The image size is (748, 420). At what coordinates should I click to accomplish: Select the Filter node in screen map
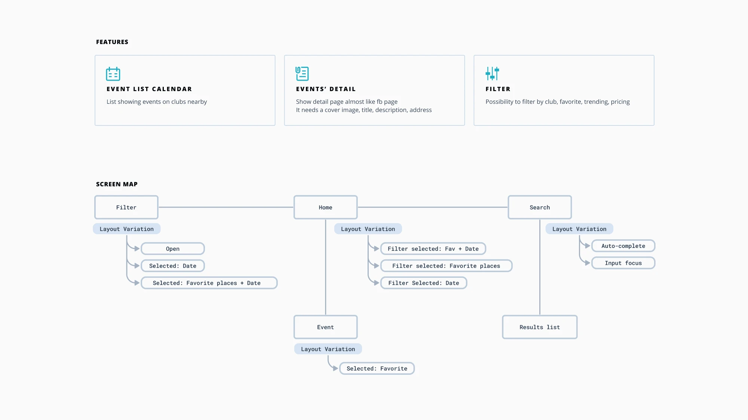(126, 207)
